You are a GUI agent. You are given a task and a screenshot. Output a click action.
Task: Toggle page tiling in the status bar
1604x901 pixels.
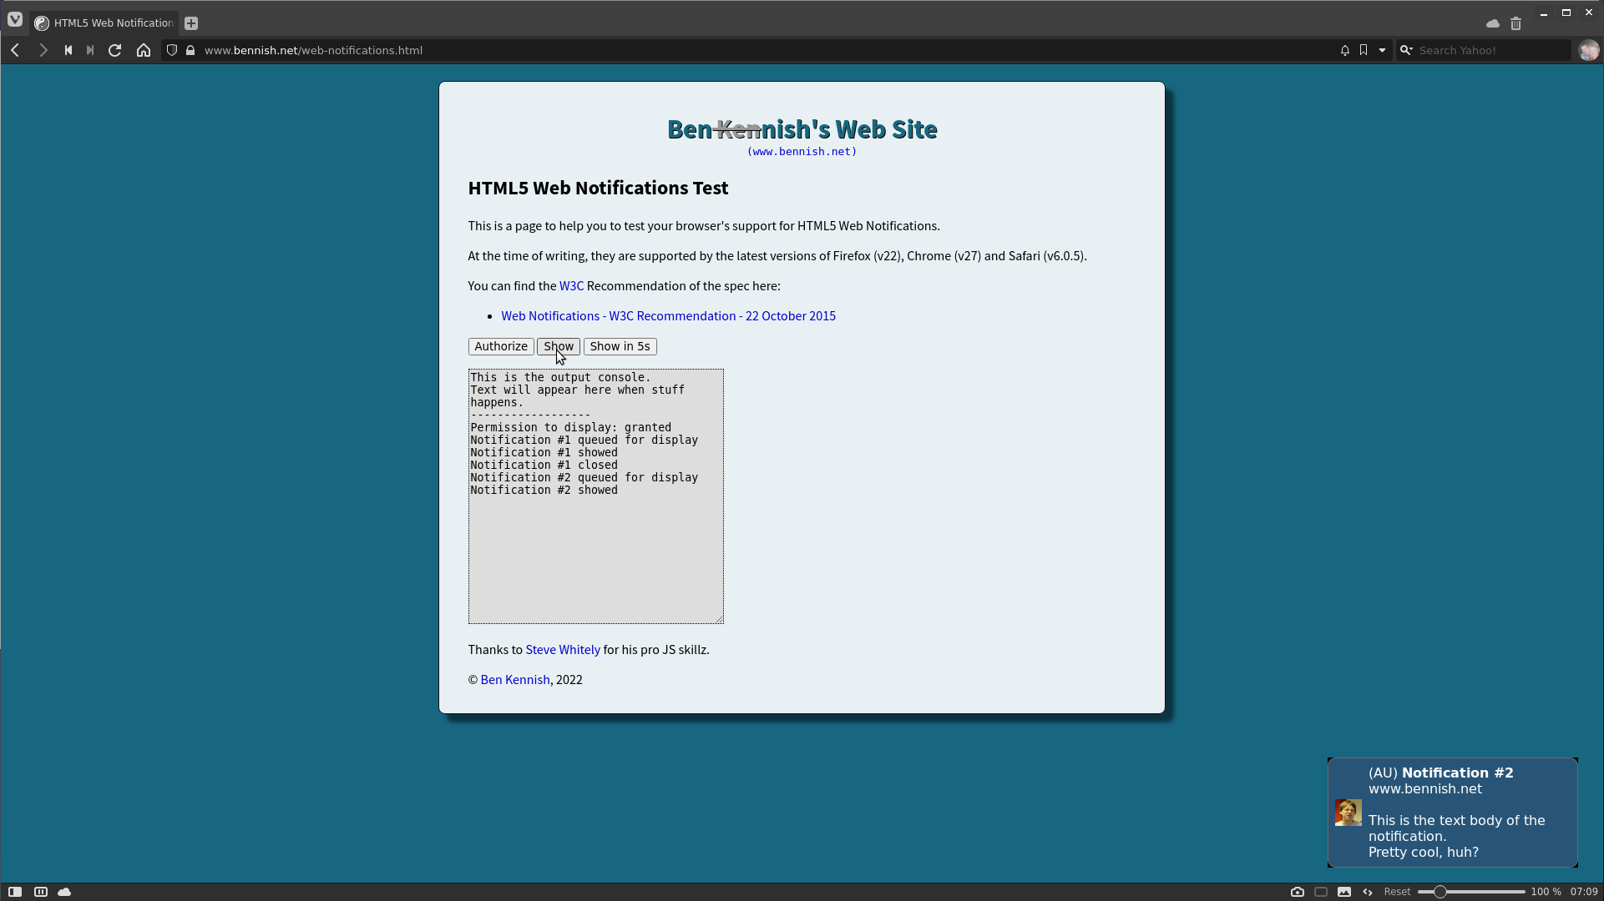pyautogui.click(x=40, y=892)
